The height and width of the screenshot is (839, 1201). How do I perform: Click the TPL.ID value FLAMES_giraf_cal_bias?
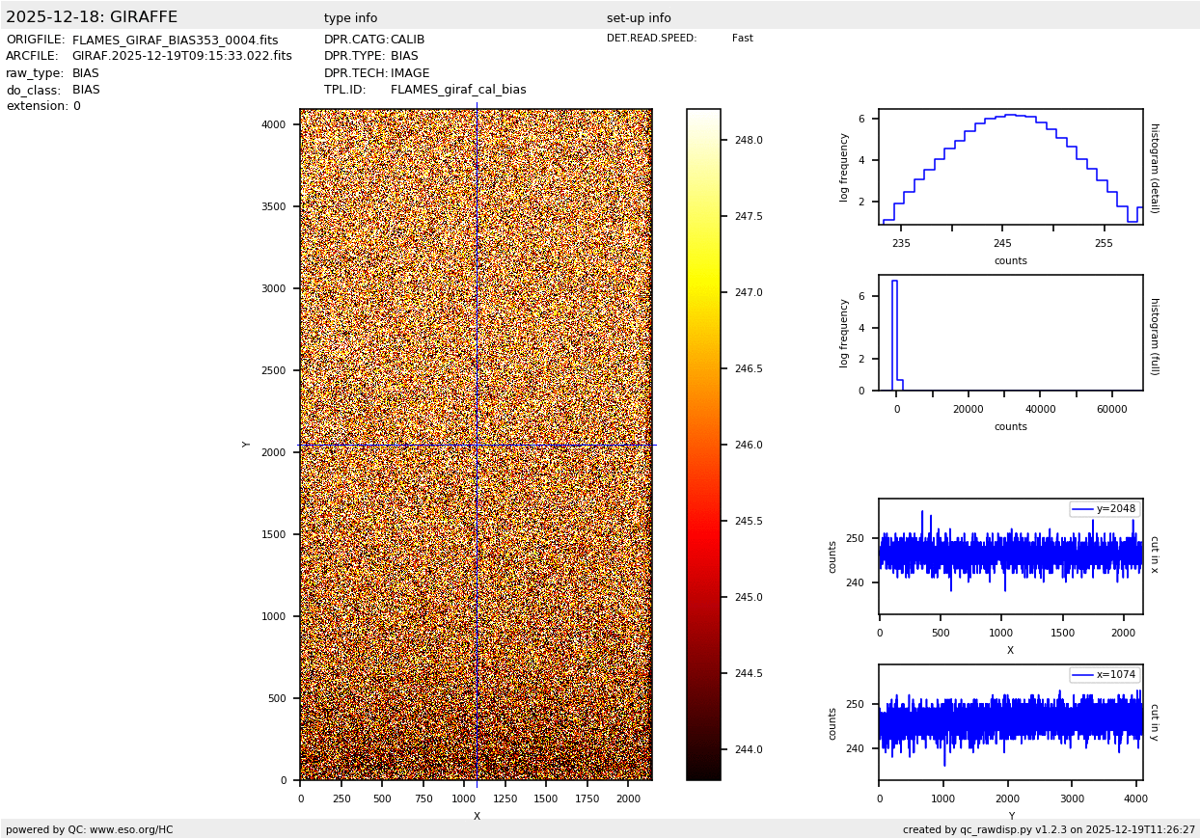458,90
